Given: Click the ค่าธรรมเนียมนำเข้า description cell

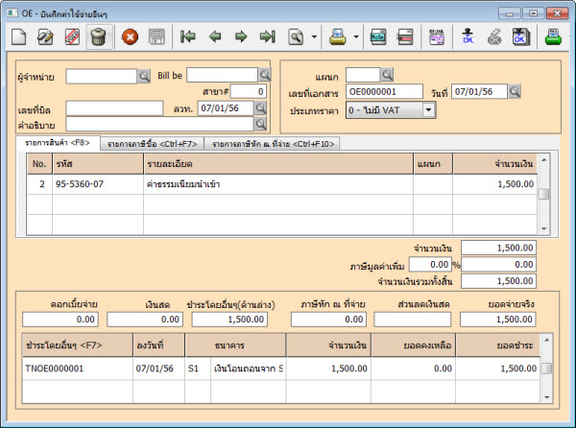Looking at the screenshot, I should tap(278, 184).
